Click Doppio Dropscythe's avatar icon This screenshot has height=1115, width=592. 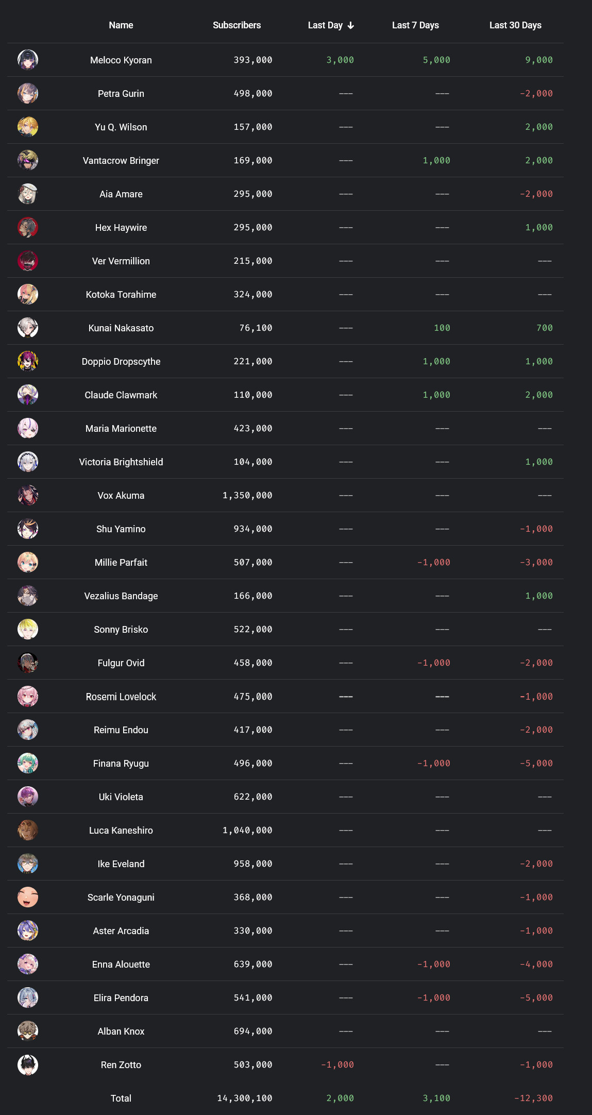tap(28, 361)
